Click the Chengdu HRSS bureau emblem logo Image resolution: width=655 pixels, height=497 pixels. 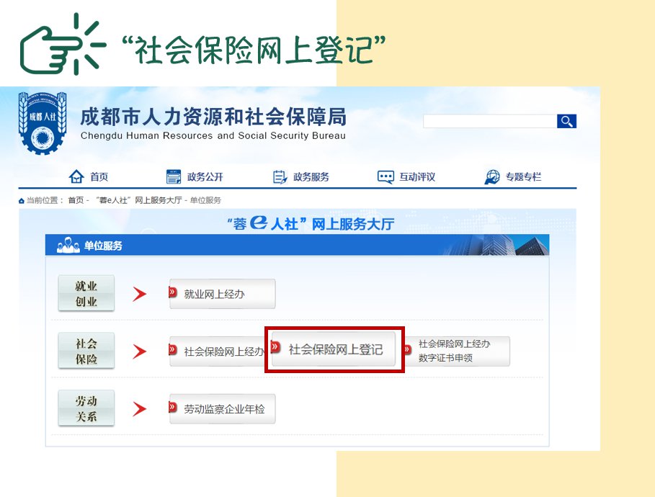pyautogui.click(x=43, y=123)
